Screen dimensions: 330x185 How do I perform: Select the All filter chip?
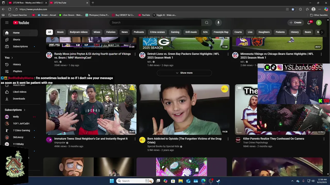click(x=49, y=32)
